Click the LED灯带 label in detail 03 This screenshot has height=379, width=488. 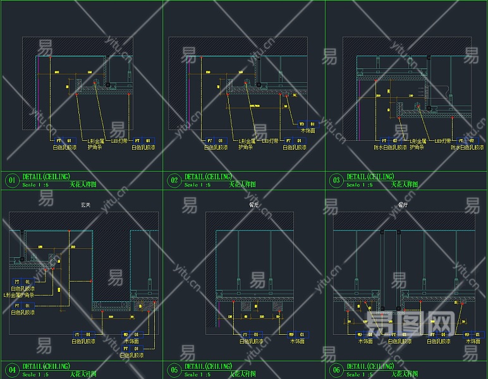tap(442, 141)
